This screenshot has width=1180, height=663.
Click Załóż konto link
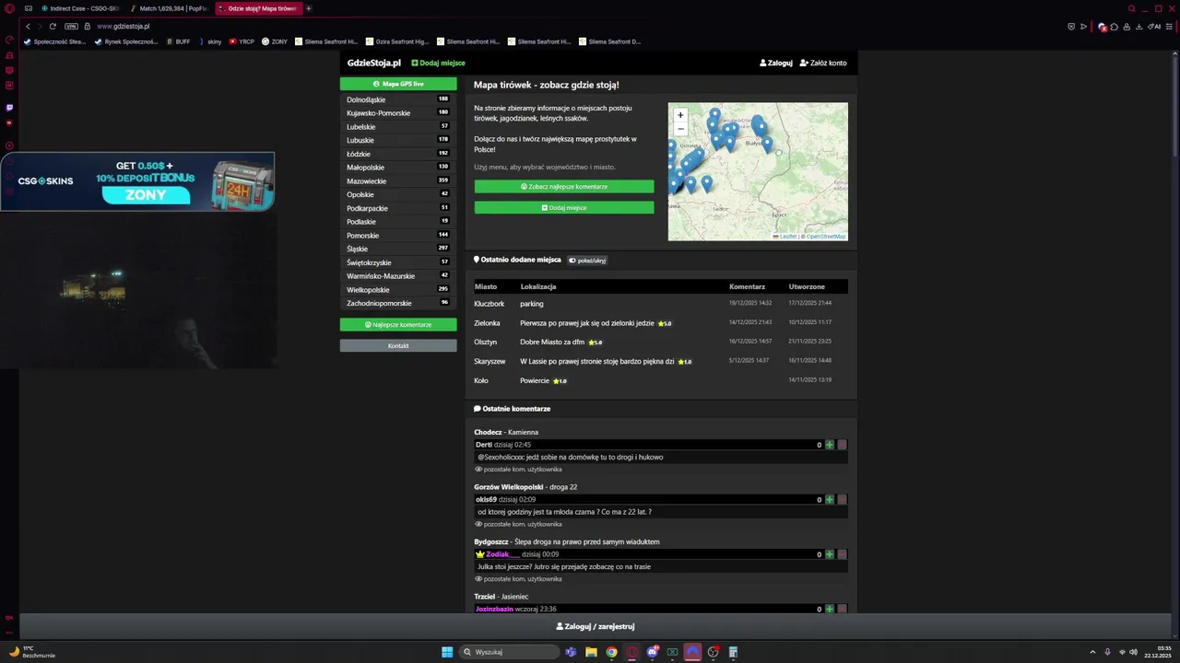[823, 64]
